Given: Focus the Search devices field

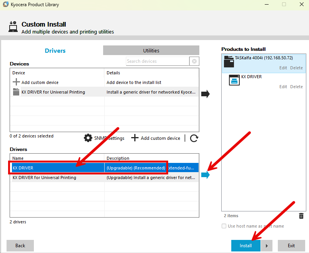Looking at the screenshot, I should [157, 61].
